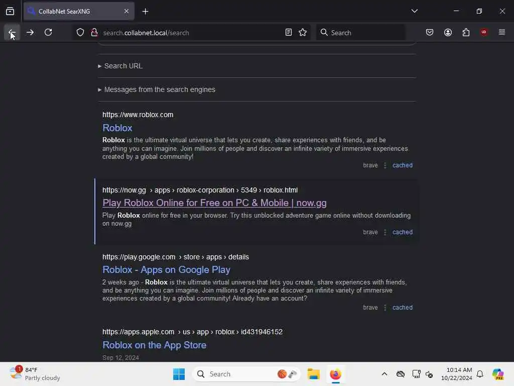Open the extensions puzzle icon
This screenshot has height=386, width=514.
click(466, 32)
